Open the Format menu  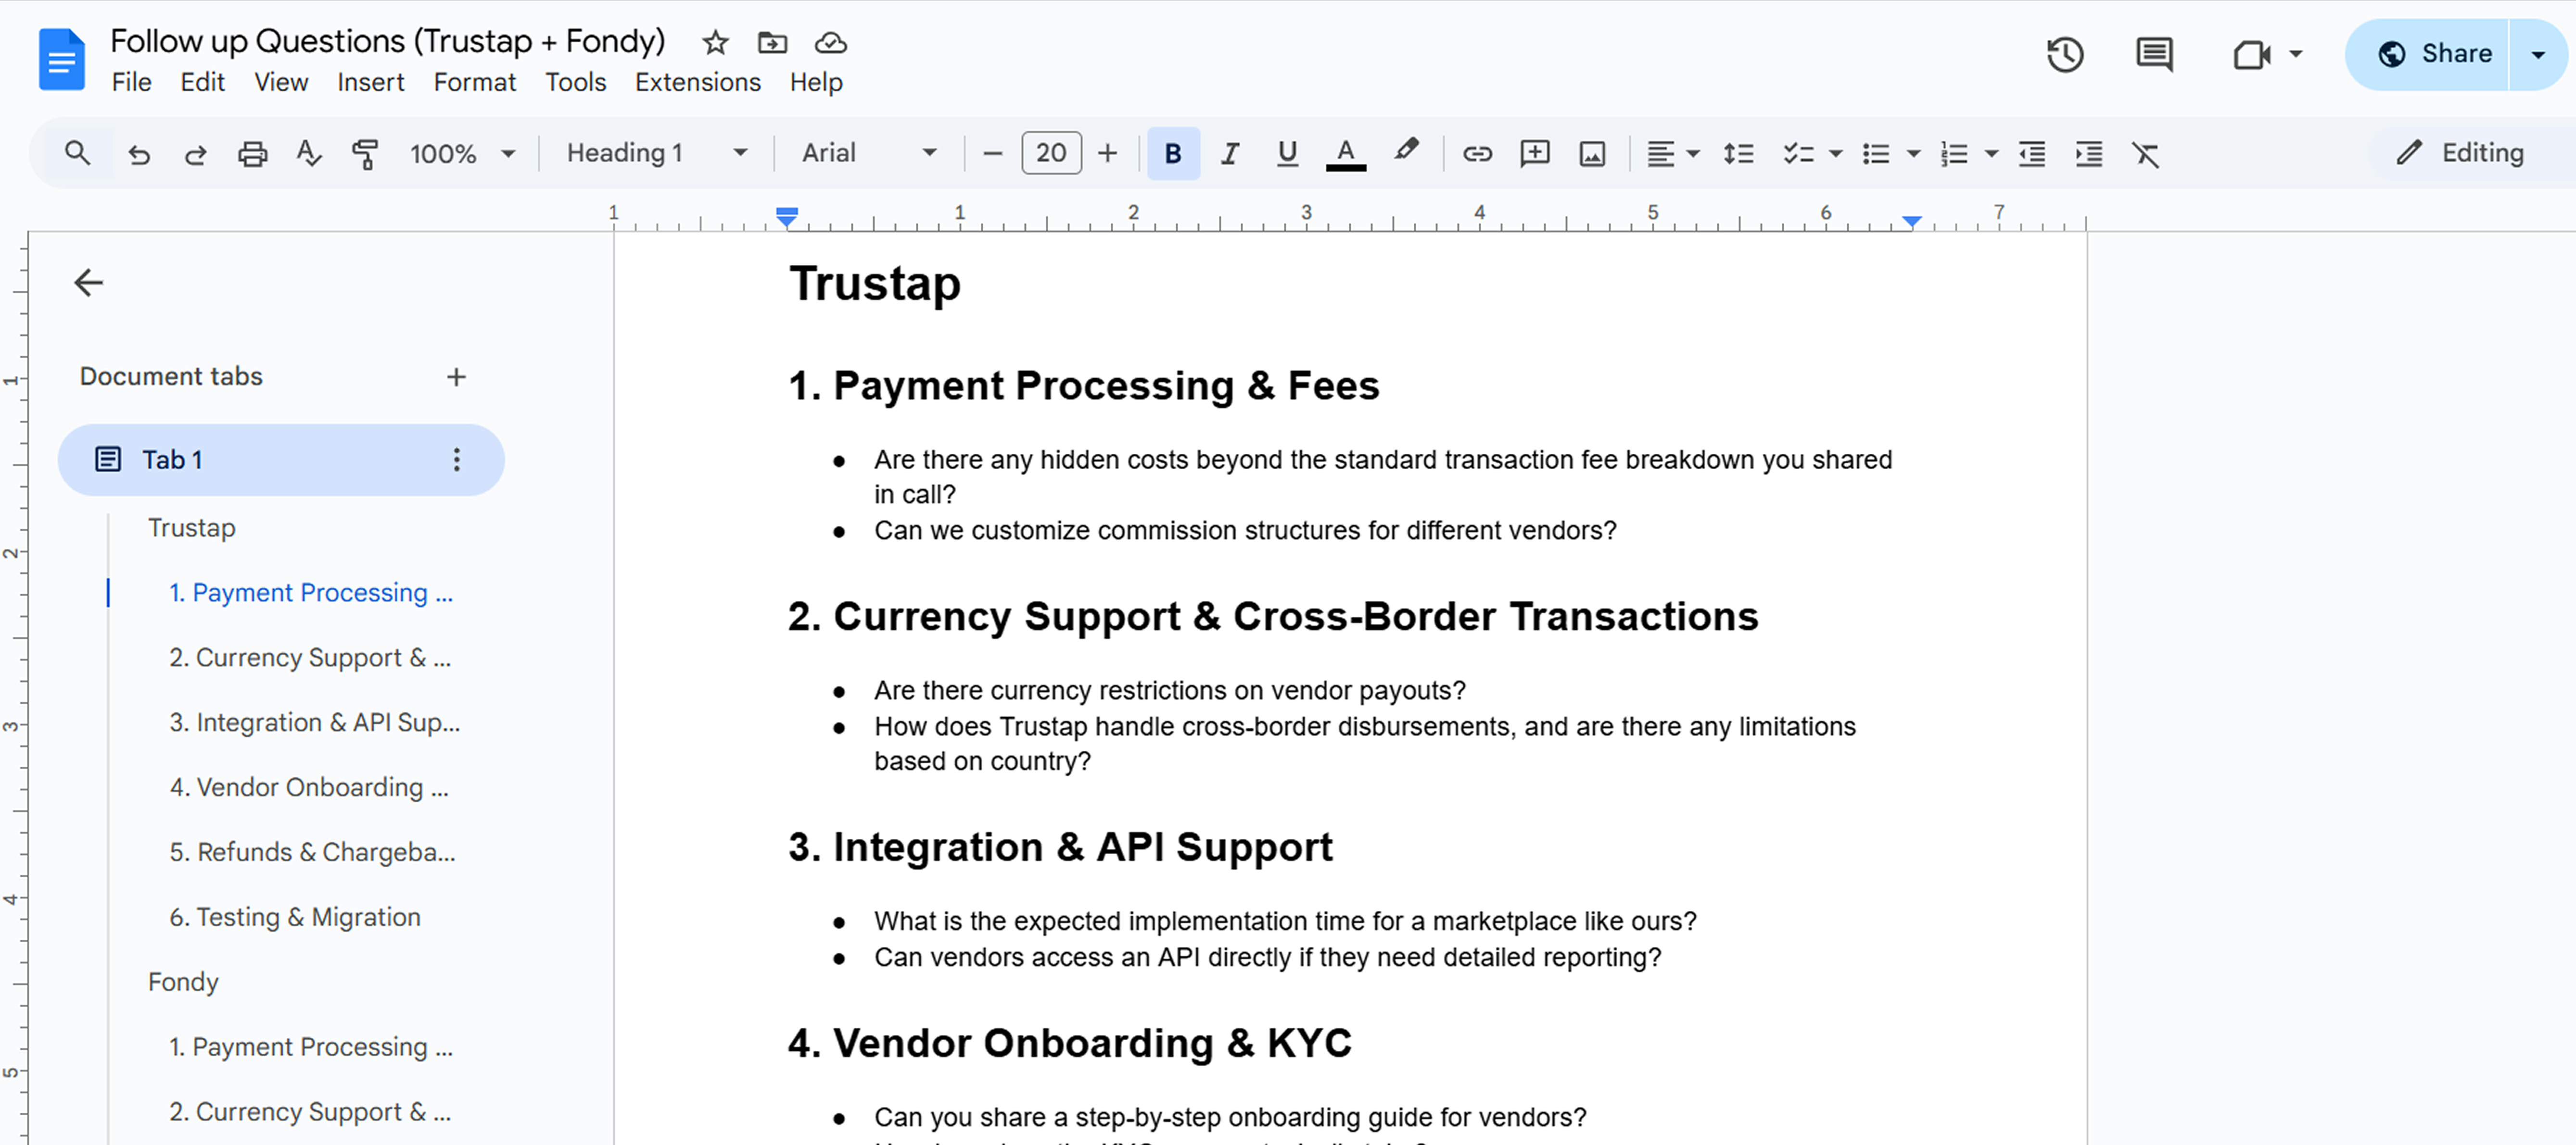coord(475,82)
